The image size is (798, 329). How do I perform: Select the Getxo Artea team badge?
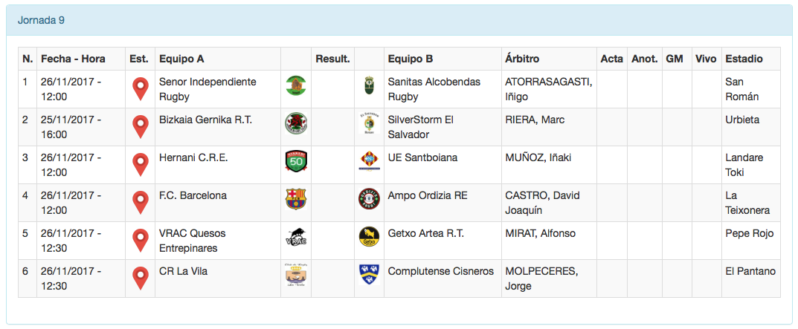(x=369, y=237)
